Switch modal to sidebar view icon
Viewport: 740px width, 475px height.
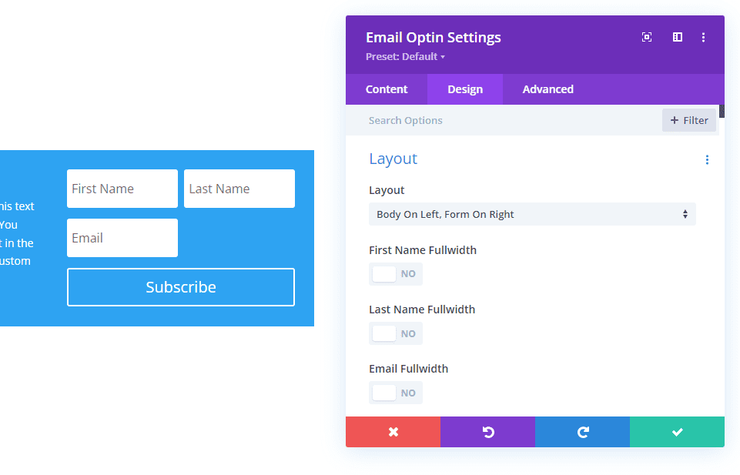click(x=677, y=37)
